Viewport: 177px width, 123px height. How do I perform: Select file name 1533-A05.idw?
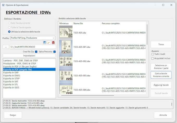point(80,33)
